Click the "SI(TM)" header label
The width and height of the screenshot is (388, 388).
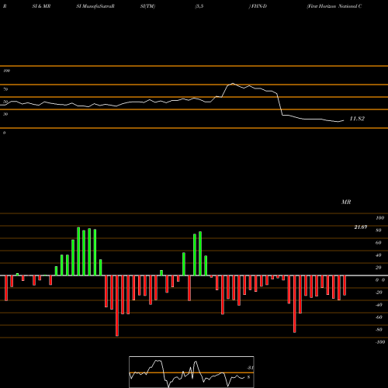147,6
